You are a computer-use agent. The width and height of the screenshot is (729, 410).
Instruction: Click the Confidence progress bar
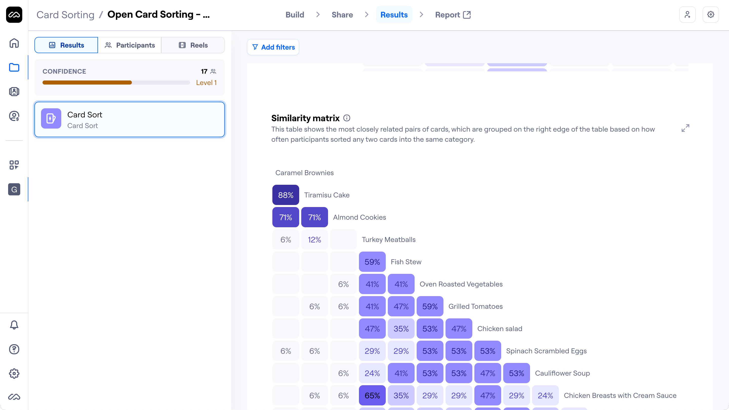(x=116, y=83)
